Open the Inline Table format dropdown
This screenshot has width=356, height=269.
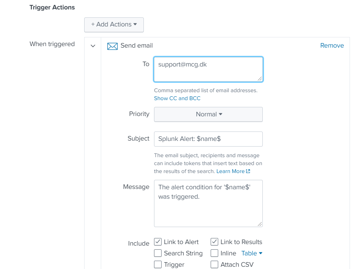[x=252, y=254]
